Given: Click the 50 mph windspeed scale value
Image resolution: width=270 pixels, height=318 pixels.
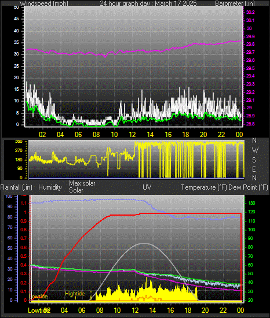Looking at the screenshot, I should click(16, 8).
